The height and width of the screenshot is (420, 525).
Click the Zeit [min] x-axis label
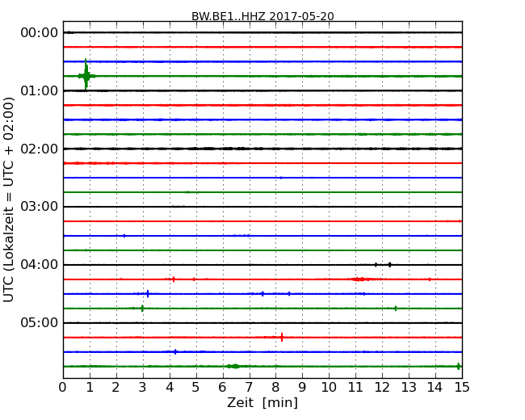point(262,402)
